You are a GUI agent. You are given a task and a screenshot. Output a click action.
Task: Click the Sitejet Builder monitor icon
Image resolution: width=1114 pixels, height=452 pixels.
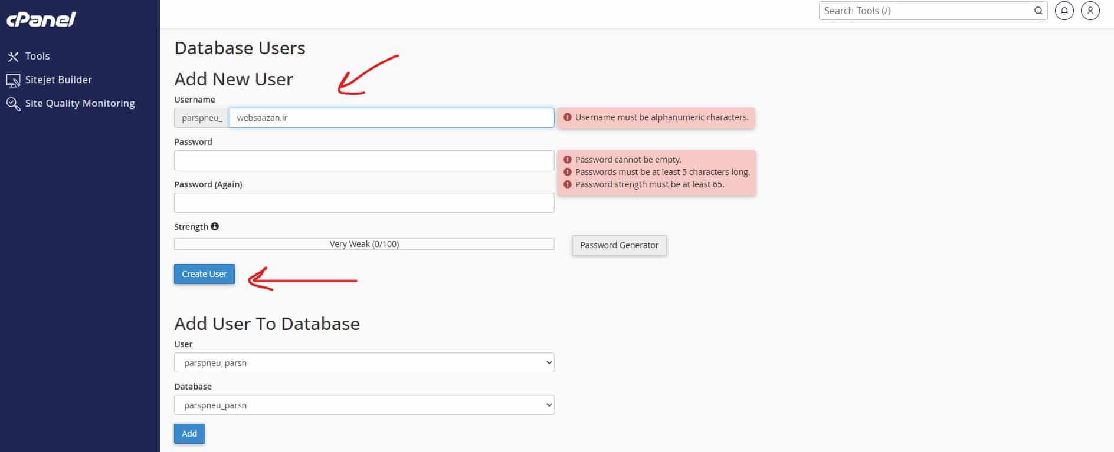[13, 80]
